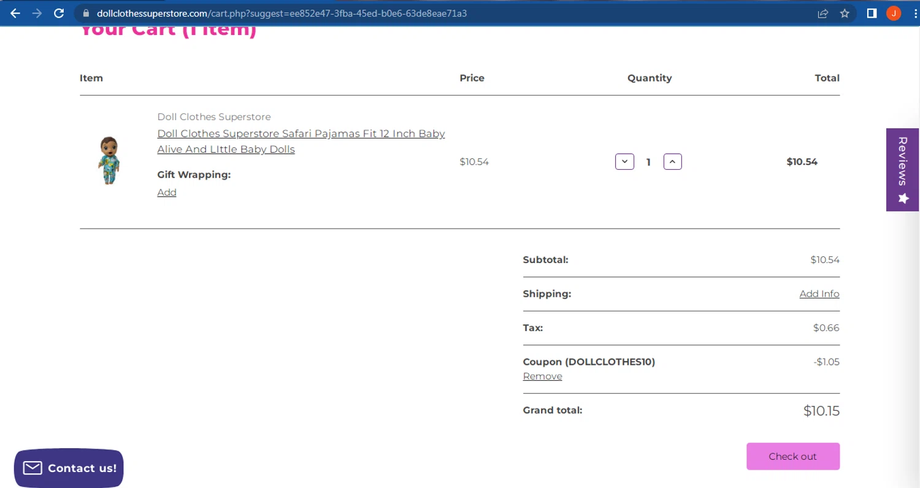920x488 pixels.
Task: Click the Coupon (DOLLCLOTHES10) label
Action: coord(589,362)
